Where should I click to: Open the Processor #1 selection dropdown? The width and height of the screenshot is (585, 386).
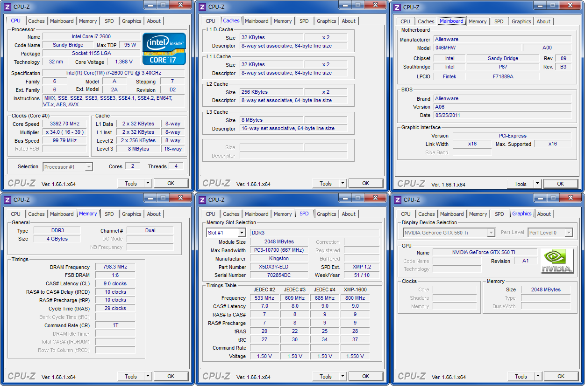click(x=89, y=167)
